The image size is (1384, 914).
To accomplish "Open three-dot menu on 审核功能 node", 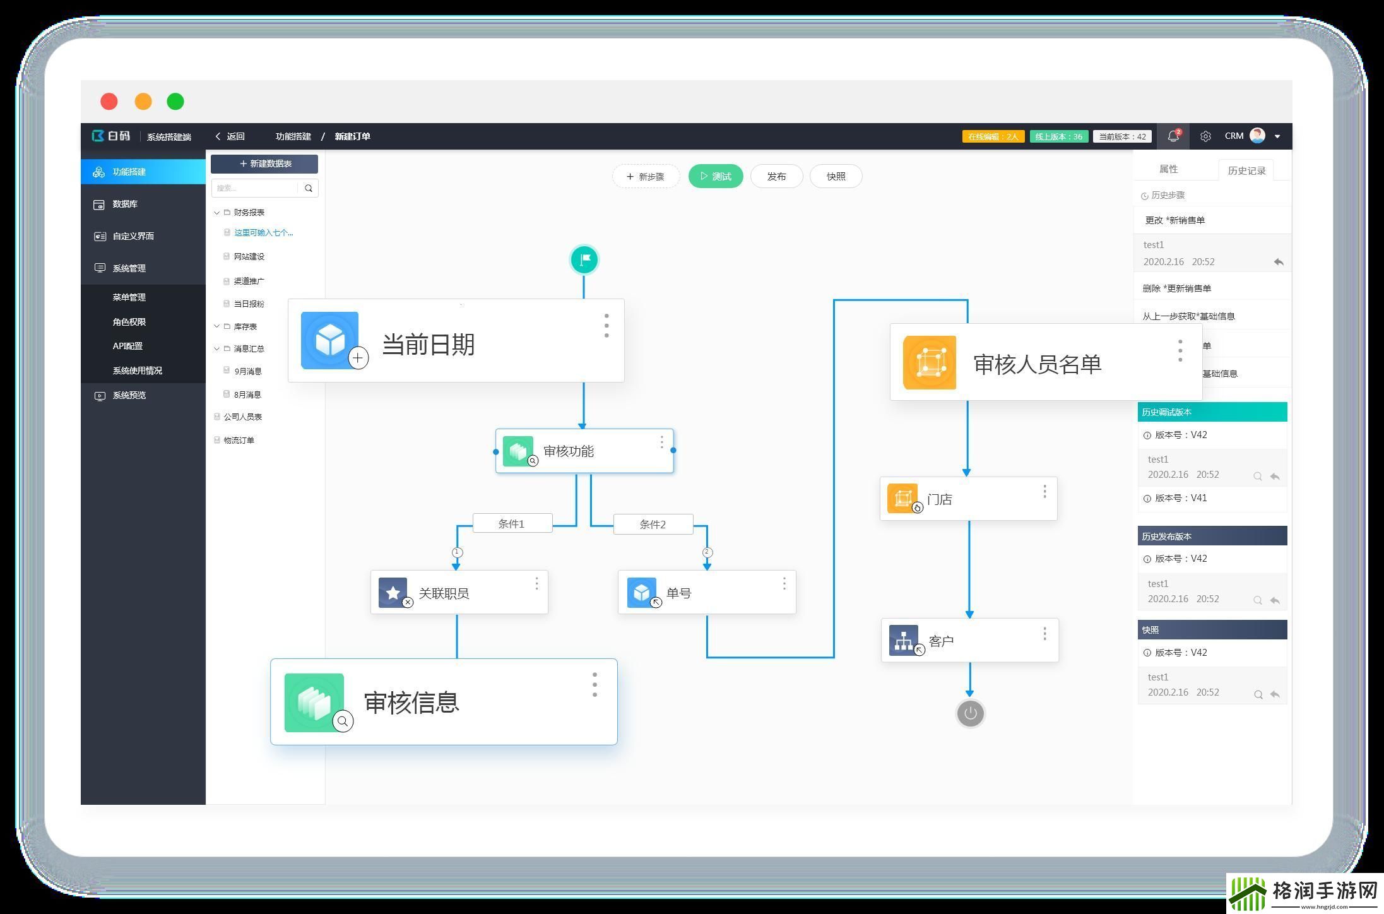I will click(x=661, y=442).
